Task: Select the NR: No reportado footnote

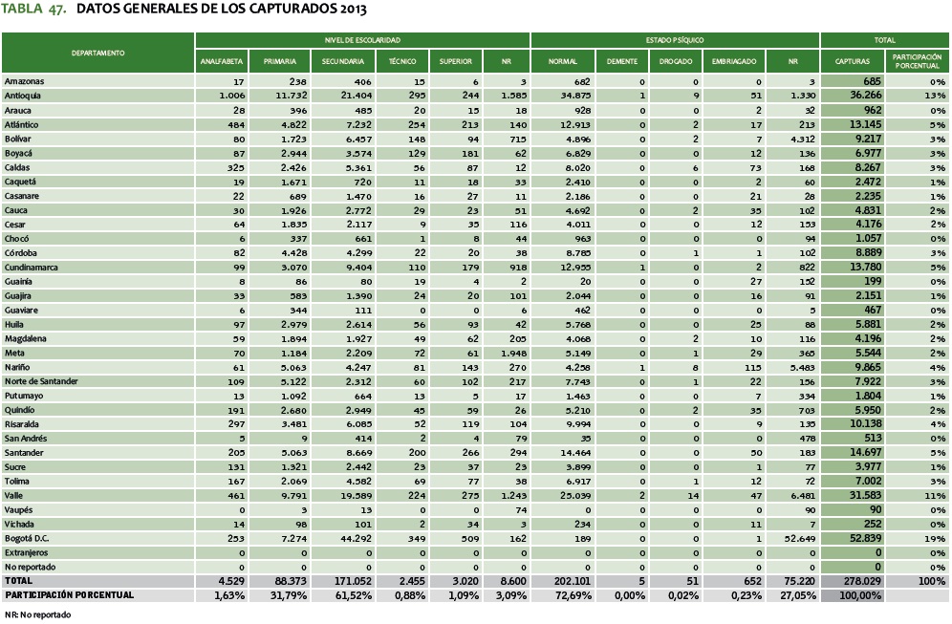Action: (x=37, y=614)
